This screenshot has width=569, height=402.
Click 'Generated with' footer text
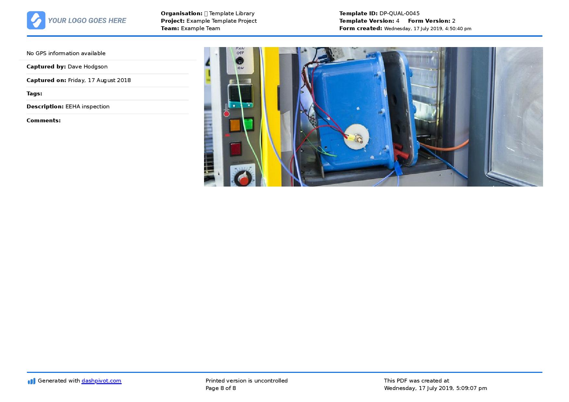59,381
